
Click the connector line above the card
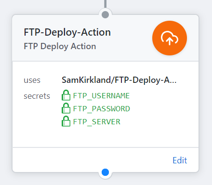click(x=105, y=4)
